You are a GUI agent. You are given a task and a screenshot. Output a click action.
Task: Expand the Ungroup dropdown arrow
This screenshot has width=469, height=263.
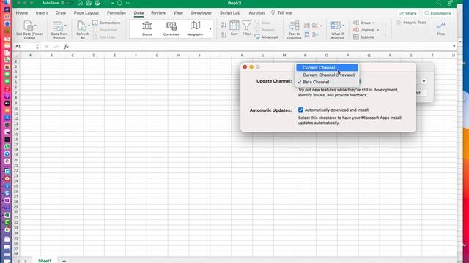[378, 30]
